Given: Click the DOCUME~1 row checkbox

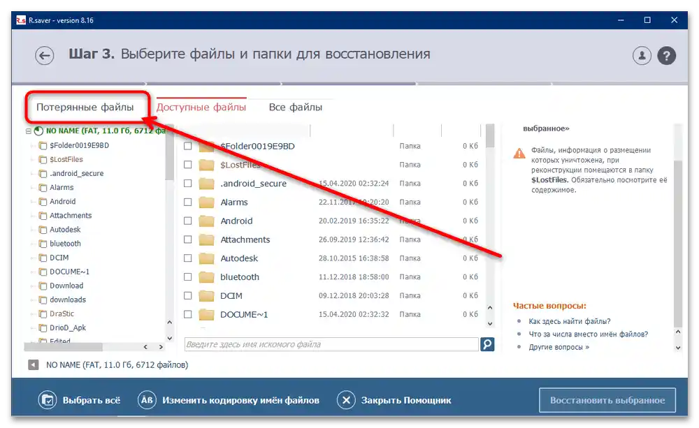Looking at the screenshot, I should 187,314.
